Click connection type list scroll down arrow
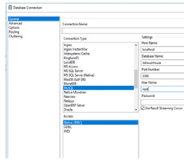This screenshot has height=166, width=184. tap(136, 110)
